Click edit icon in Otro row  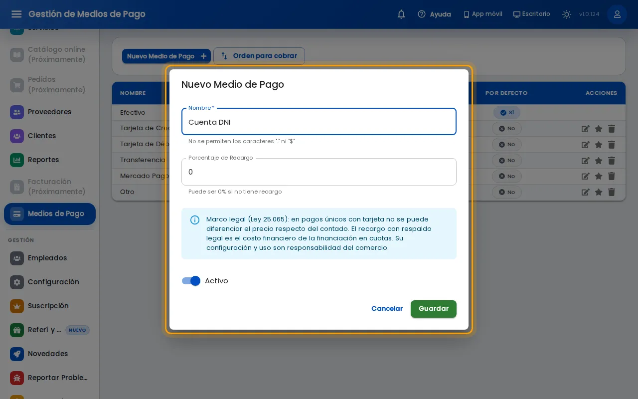point(586,192)
